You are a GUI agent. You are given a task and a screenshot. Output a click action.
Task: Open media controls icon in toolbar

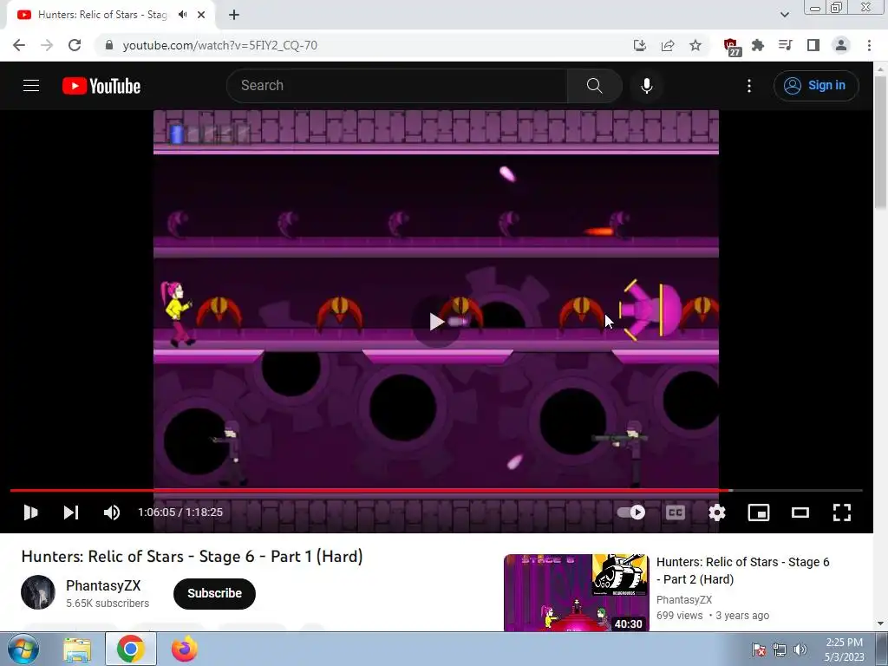click(786, 45)
